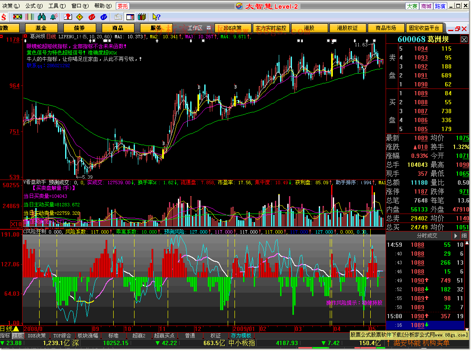Click the 14:59 trade tick row

(x=425, y=245)
